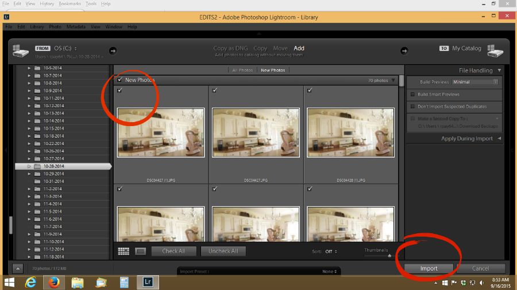Click Uncheck All button
Screen dimensions: 517x290
(x=223, y=251)
